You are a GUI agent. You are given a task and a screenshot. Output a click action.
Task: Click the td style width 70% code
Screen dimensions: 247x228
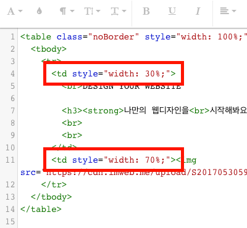click(x=114, y=160)
